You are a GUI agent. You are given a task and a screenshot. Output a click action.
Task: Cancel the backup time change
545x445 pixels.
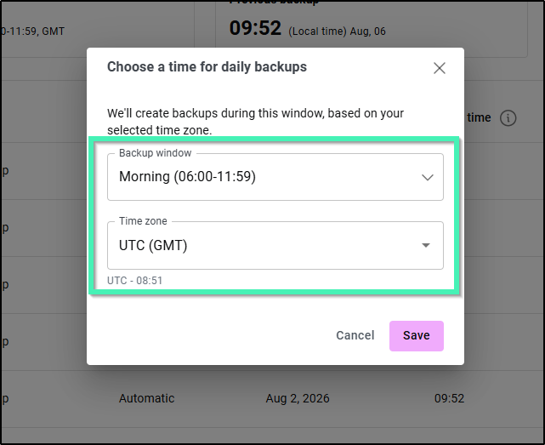pyautogui.click(x=355, y=335)
